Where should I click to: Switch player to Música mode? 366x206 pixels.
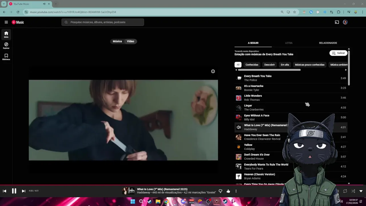pos(117,41)
